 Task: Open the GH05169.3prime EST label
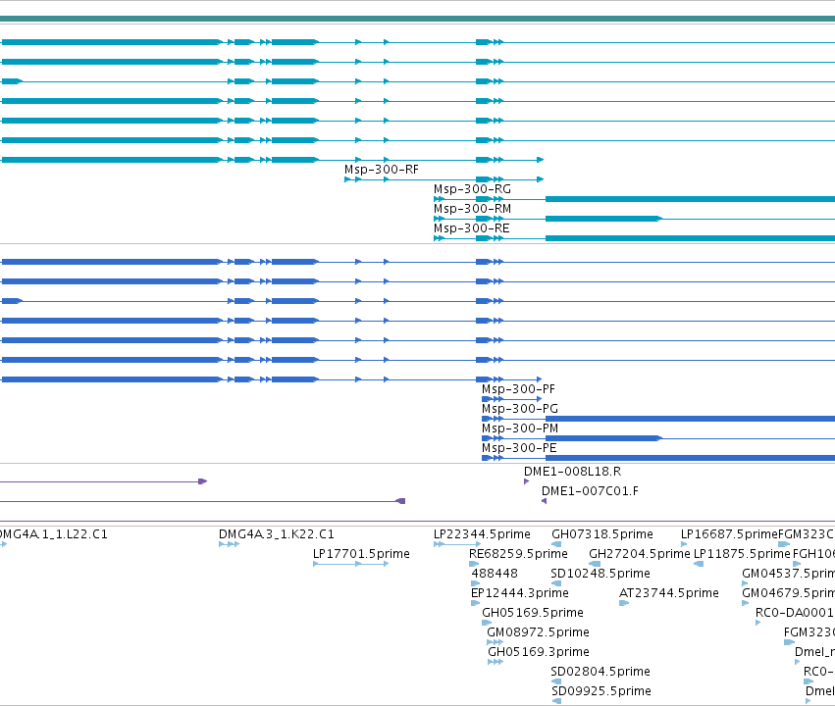point(539,653)
